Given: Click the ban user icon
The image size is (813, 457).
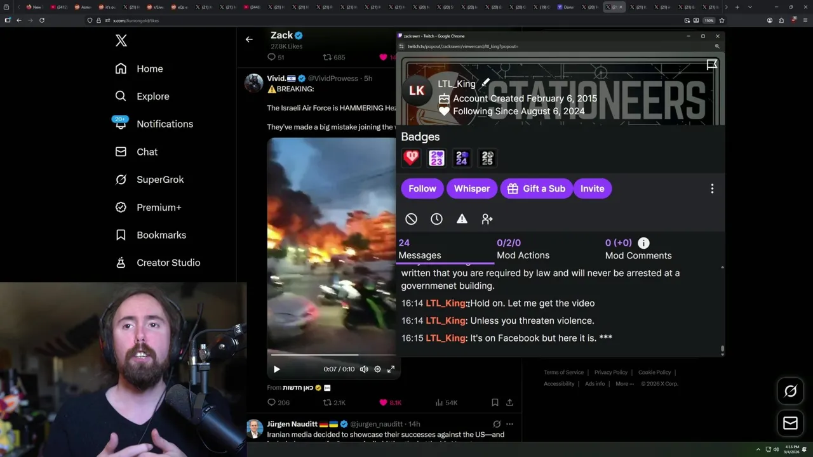Looking at the screenshot, I should click(411, 219).
